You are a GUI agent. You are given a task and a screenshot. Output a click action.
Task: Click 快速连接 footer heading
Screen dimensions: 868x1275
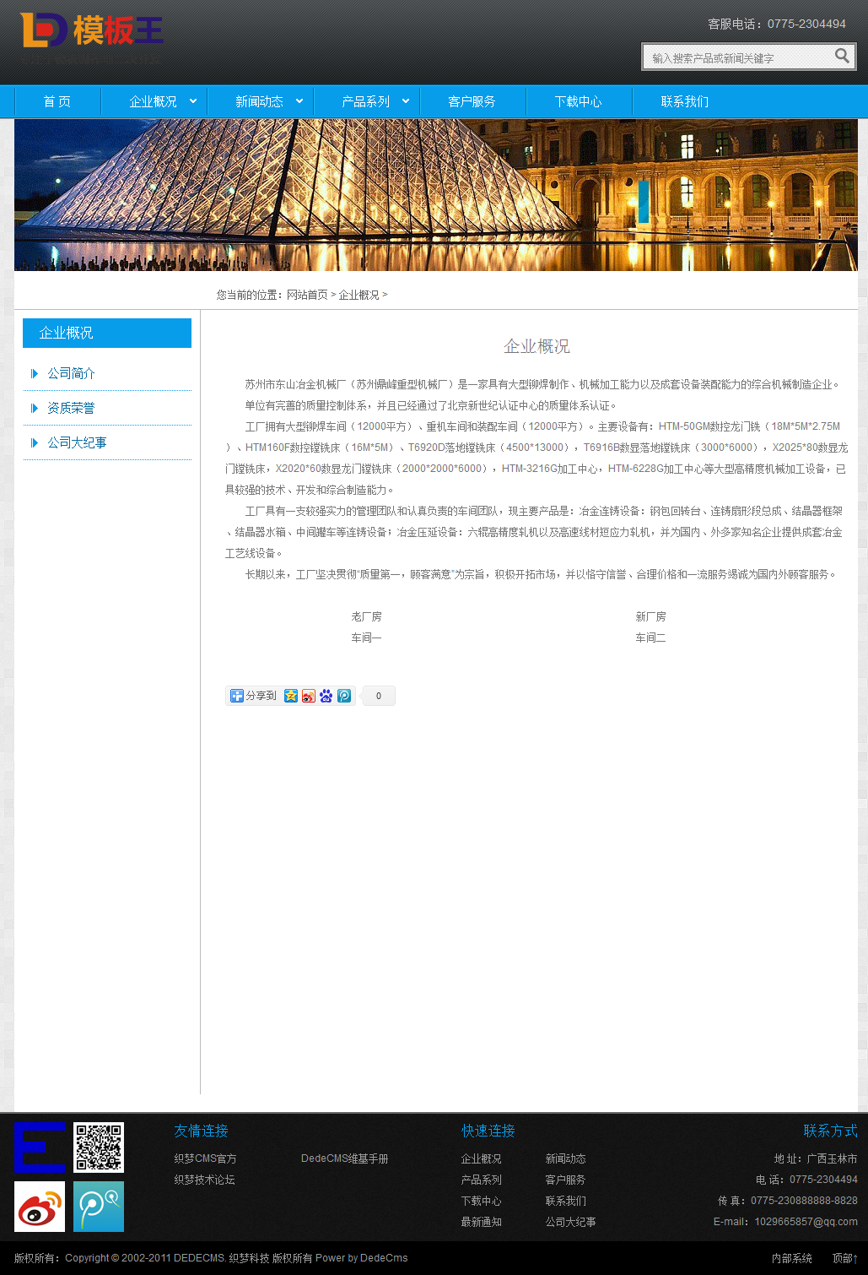pyautogui.click(x=488, y=1131)
